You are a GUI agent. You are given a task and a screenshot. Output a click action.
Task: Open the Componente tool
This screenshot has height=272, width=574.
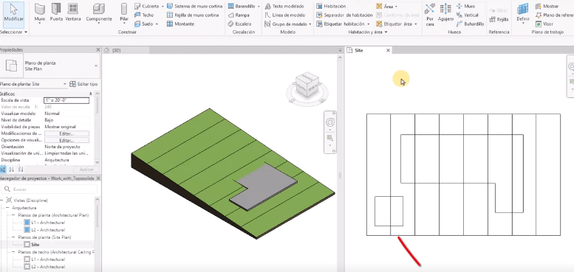[99, 13]
